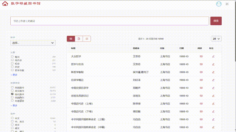Check the 地方志 subject filter
The image size is (236, 132).
[x=12, y=60]
